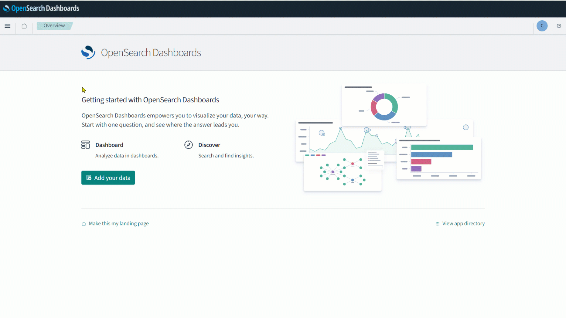Make this my landing page
This screenshot has width=566, height=318.
[119, 224]
